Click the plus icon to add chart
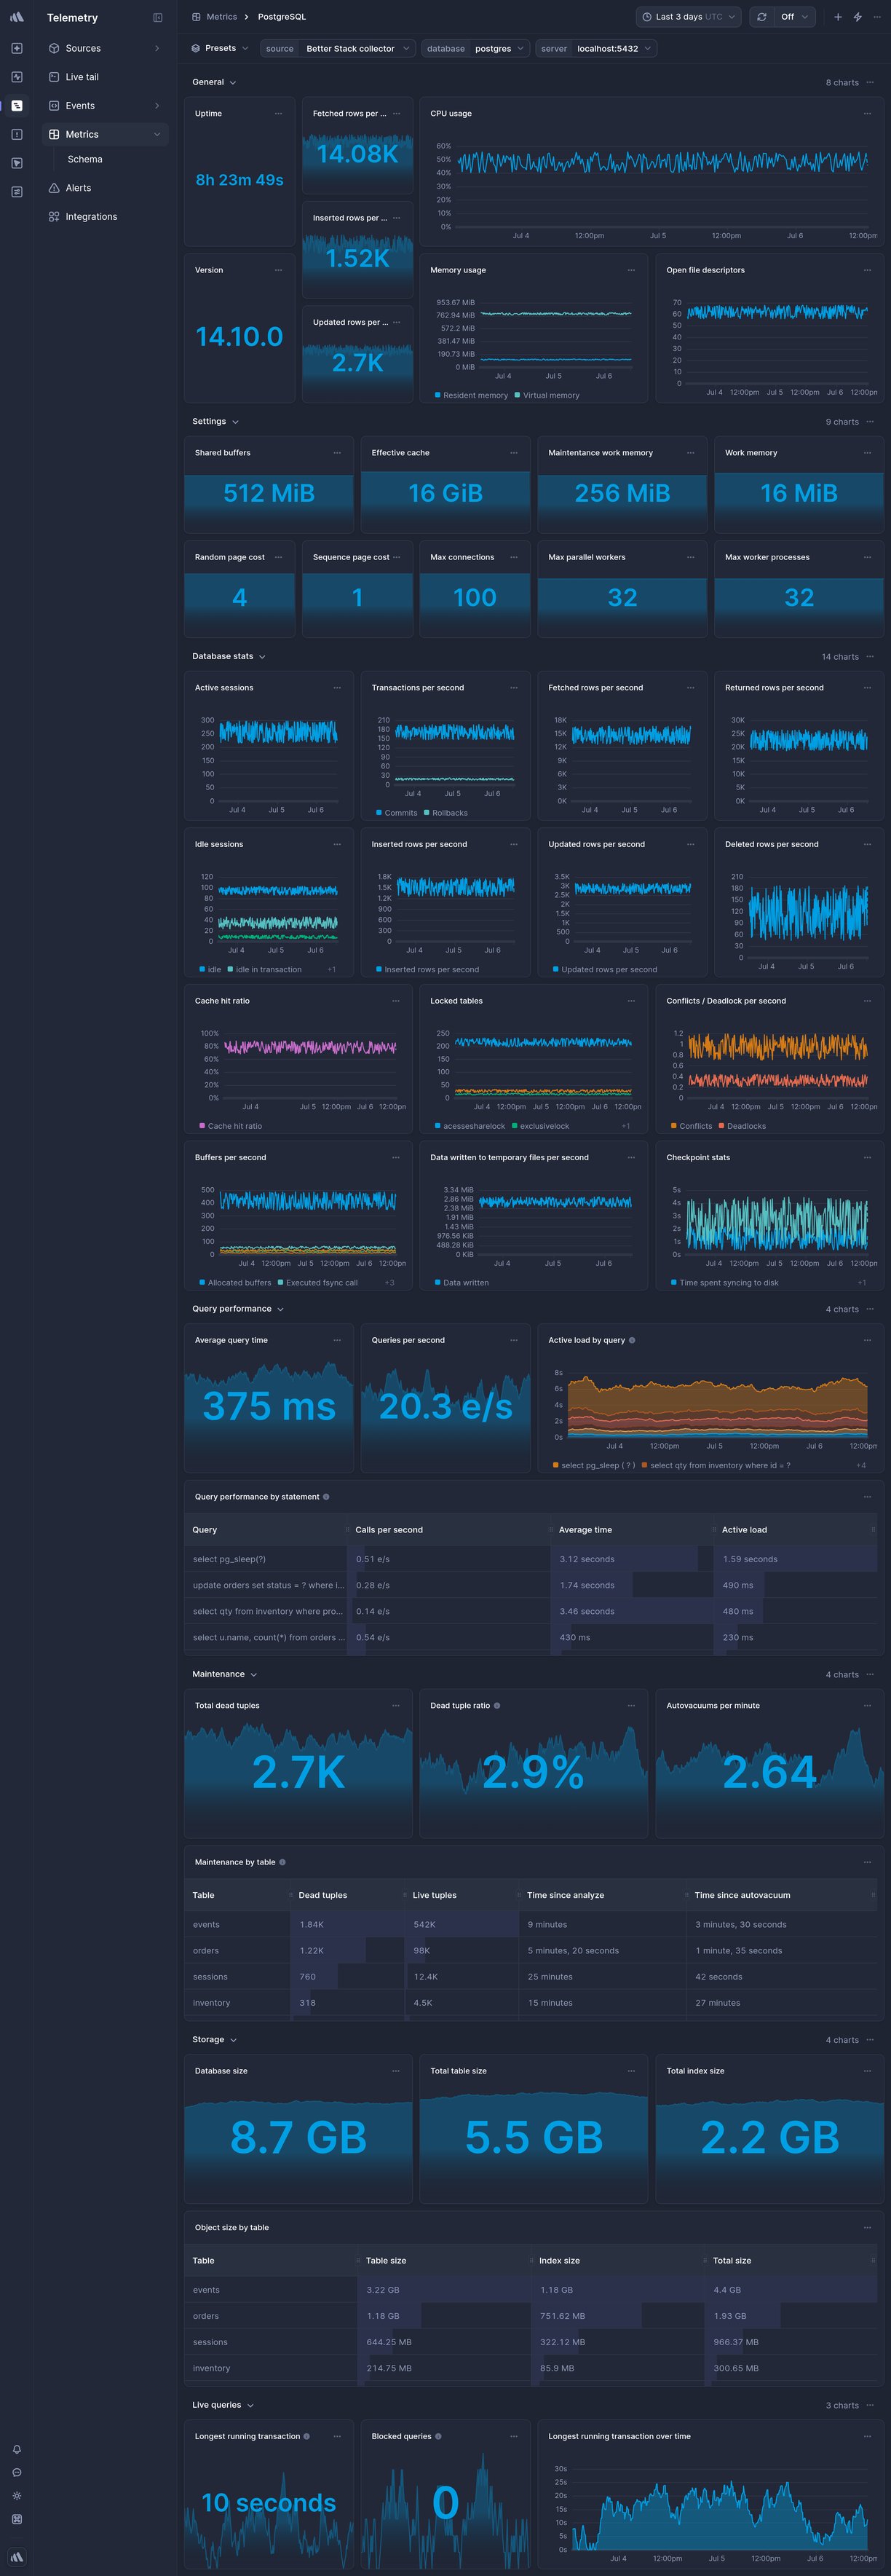The height and width of the screenshot is (2576, 891). [838, 17]
